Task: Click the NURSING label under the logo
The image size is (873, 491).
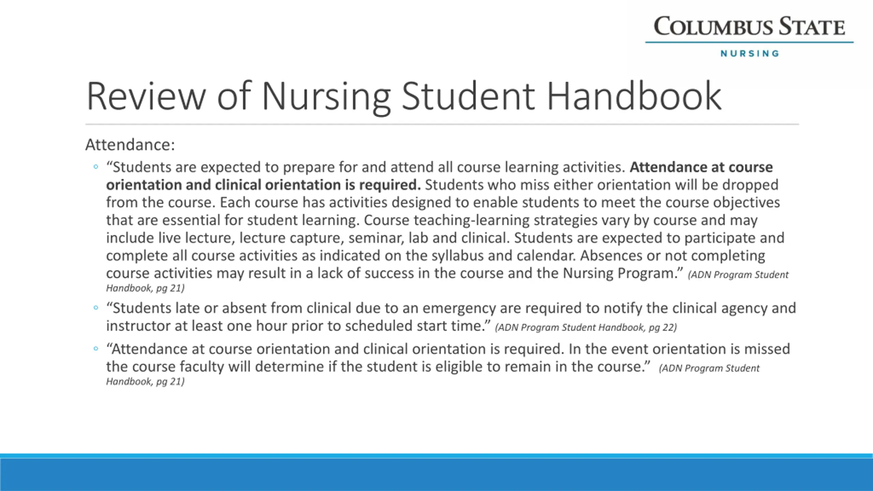Action: (x=750, y=54)
